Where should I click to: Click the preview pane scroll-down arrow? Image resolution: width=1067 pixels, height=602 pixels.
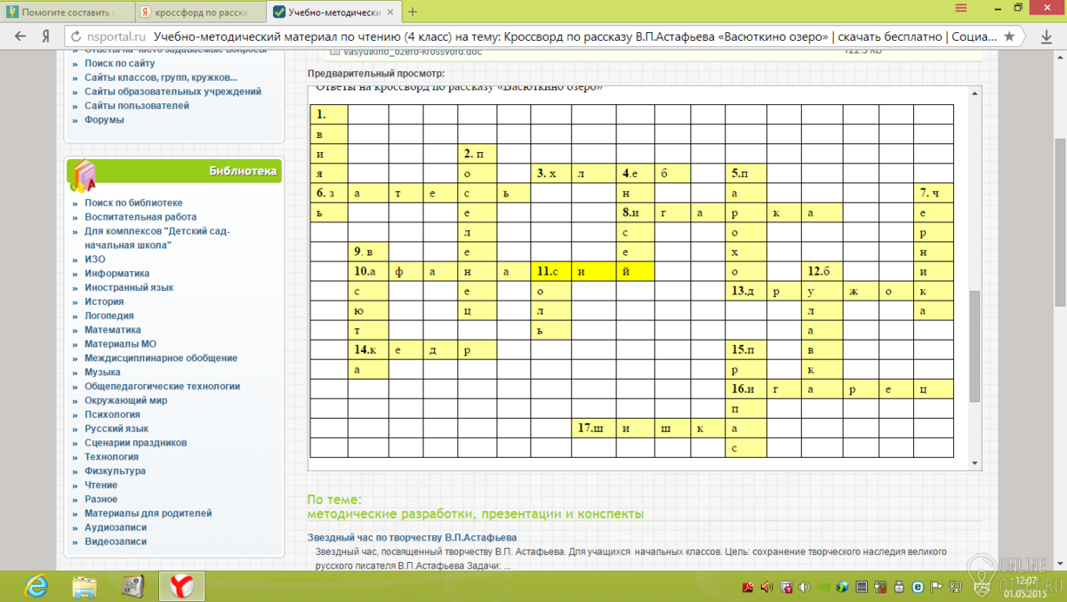pos(975,463)
